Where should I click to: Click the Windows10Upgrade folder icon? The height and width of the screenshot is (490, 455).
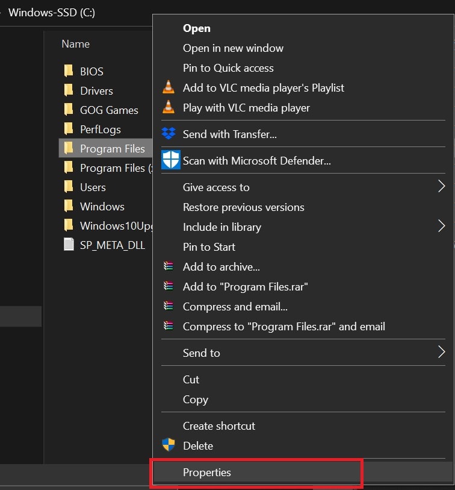(x=69, y=225)
